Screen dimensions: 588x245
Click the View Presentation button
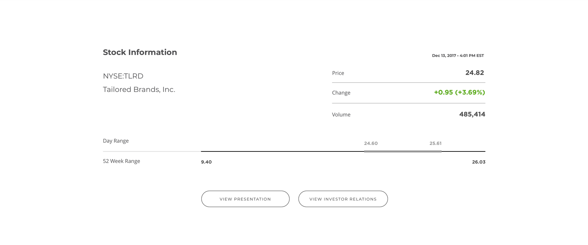(245, 199)
